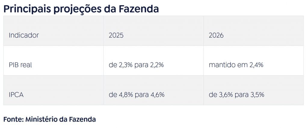
Task: Click the 'Principais projeções da Fazenda' title
Action: 81,9
